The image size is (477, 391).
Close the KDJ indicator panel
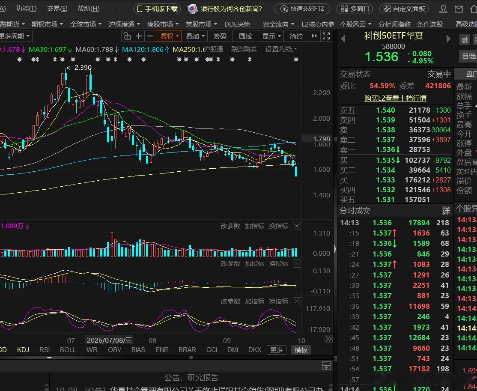[297, 301]
